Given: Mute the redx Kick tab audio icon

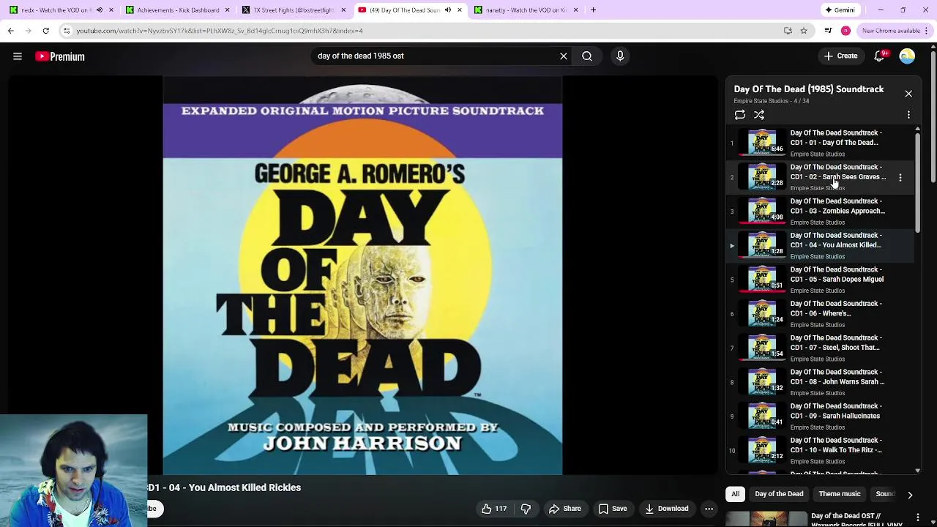Looking at the screenshot, I should pyautogui.click(x=100, y=10).
